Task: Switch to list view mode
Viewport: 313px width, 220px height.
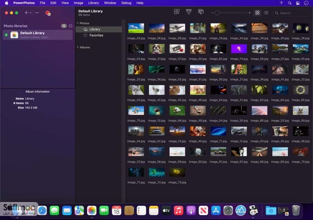Action: [x=266, y=13]
